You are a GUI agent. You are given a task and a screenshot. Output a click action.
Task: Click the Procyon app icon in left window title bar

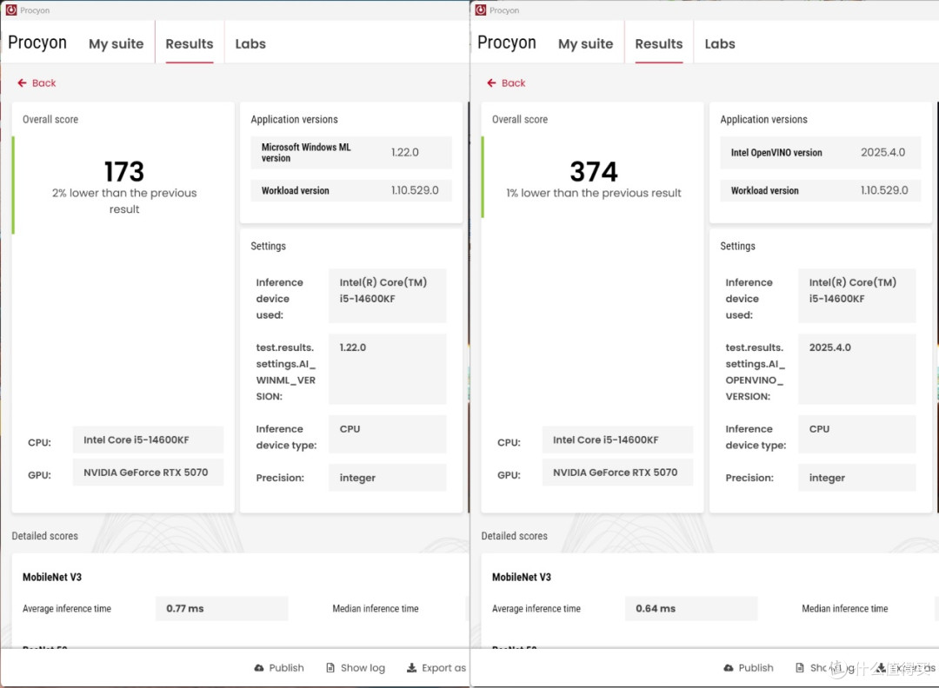point(10,10)
